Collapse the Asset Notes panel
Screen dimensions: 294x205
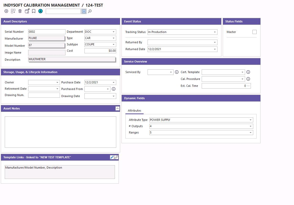[117, 108]
